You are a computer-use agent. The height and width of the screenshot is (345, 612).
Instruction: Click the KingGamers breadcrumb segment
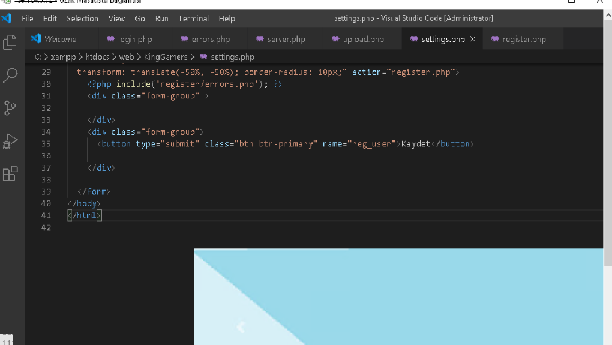(166, 57)
